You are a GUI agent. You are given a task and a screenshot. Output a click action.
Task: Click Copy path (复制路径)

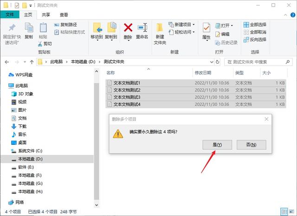65,25
